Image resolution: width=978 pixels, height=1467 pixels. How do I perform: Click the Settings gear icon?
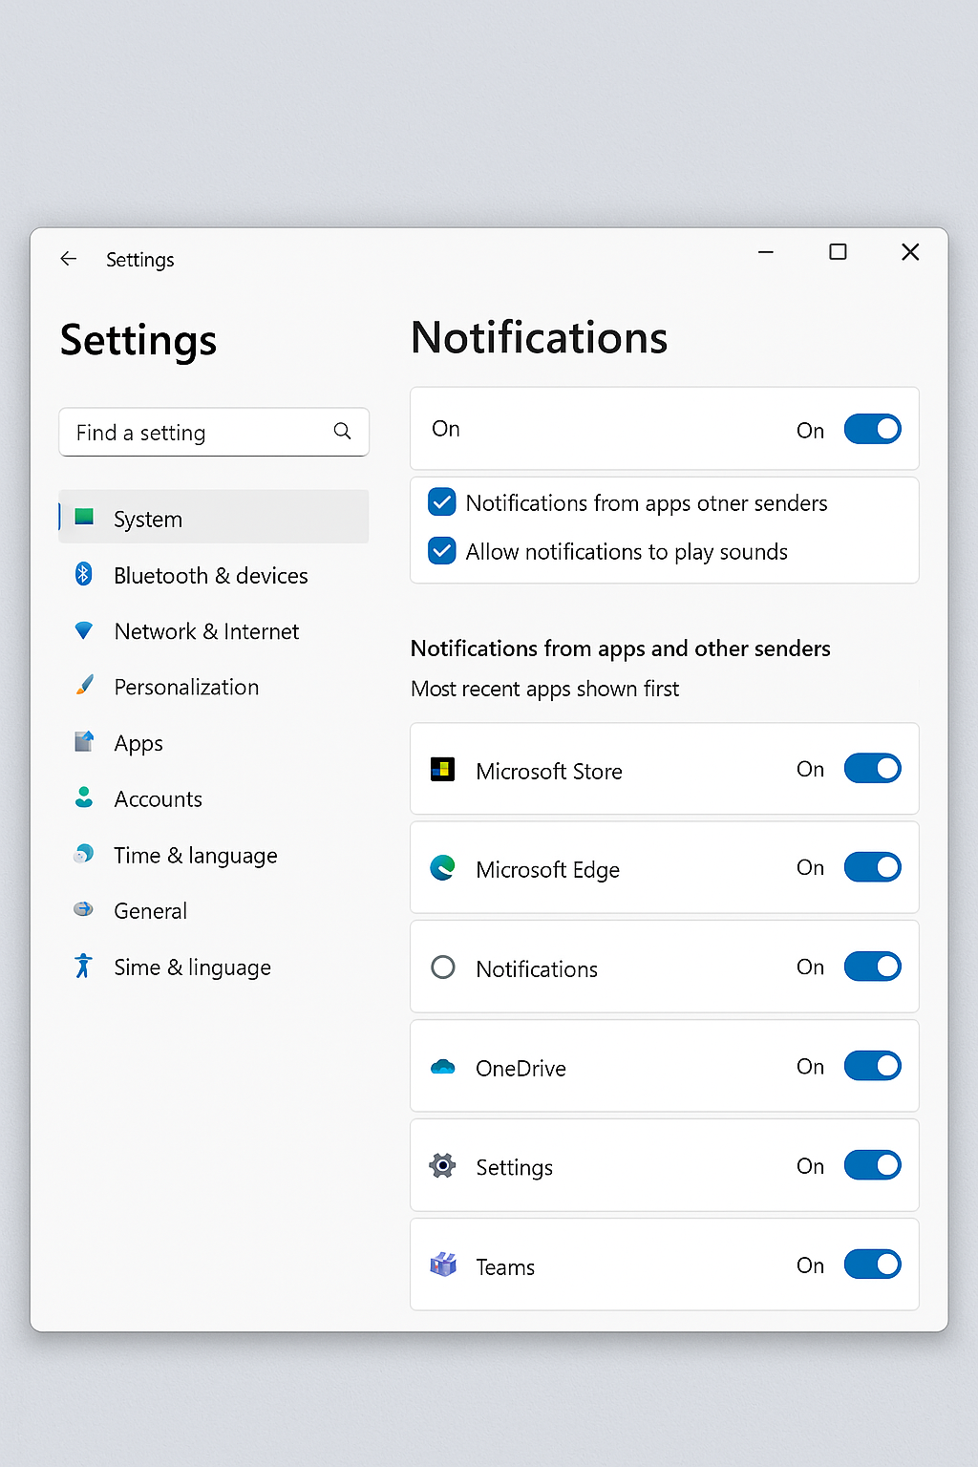(442, 1165)
